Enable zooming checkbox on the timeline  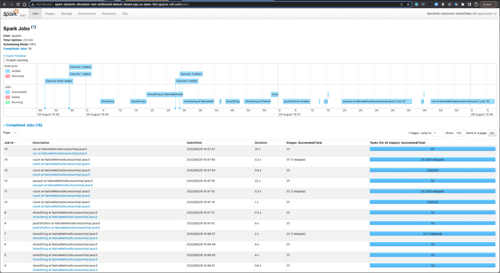pos(5,60)
